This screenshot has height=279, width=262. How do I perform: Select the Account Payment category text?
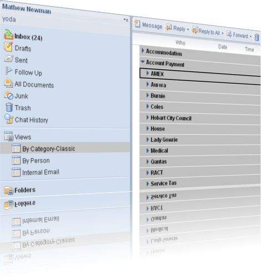(x=165, y=64)
